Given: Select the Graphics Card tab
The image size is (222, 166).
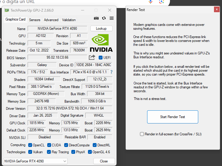Looking at the screenshot, I should click(x=15, y=19).
